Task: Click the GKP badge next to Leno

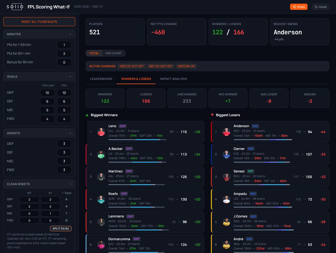Action: point(123,126)
